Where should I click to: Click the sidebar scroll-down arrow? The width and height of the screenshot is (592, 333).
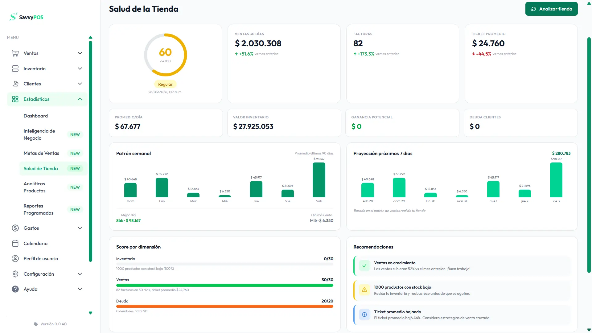pos(90,313)
